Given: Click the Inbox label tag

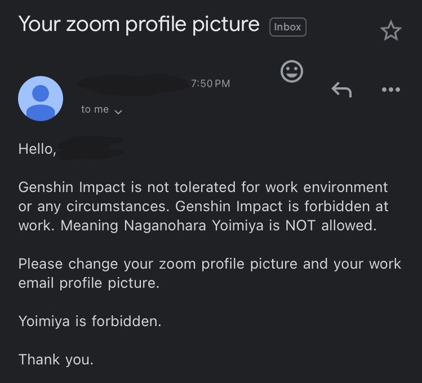Looking at the screenshot, I should (288, 27).
